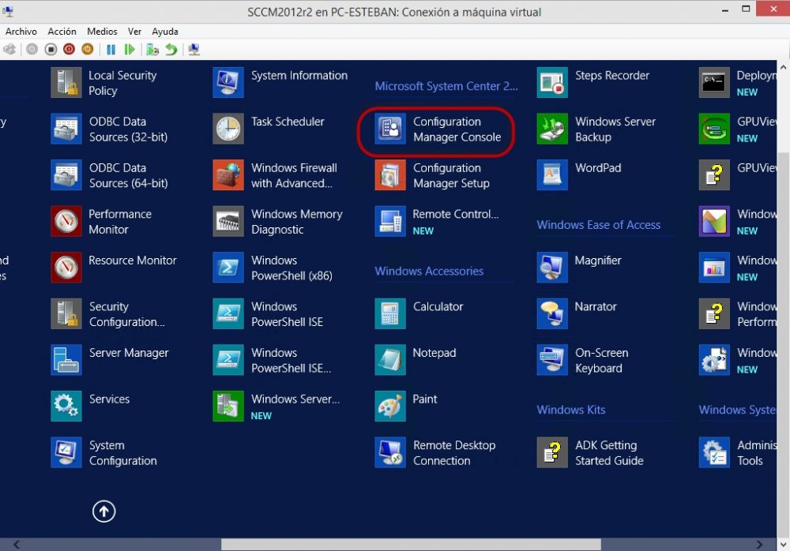Open Administrative Tools tile
This screenshot has width=790, height=551.
(738, 453)
